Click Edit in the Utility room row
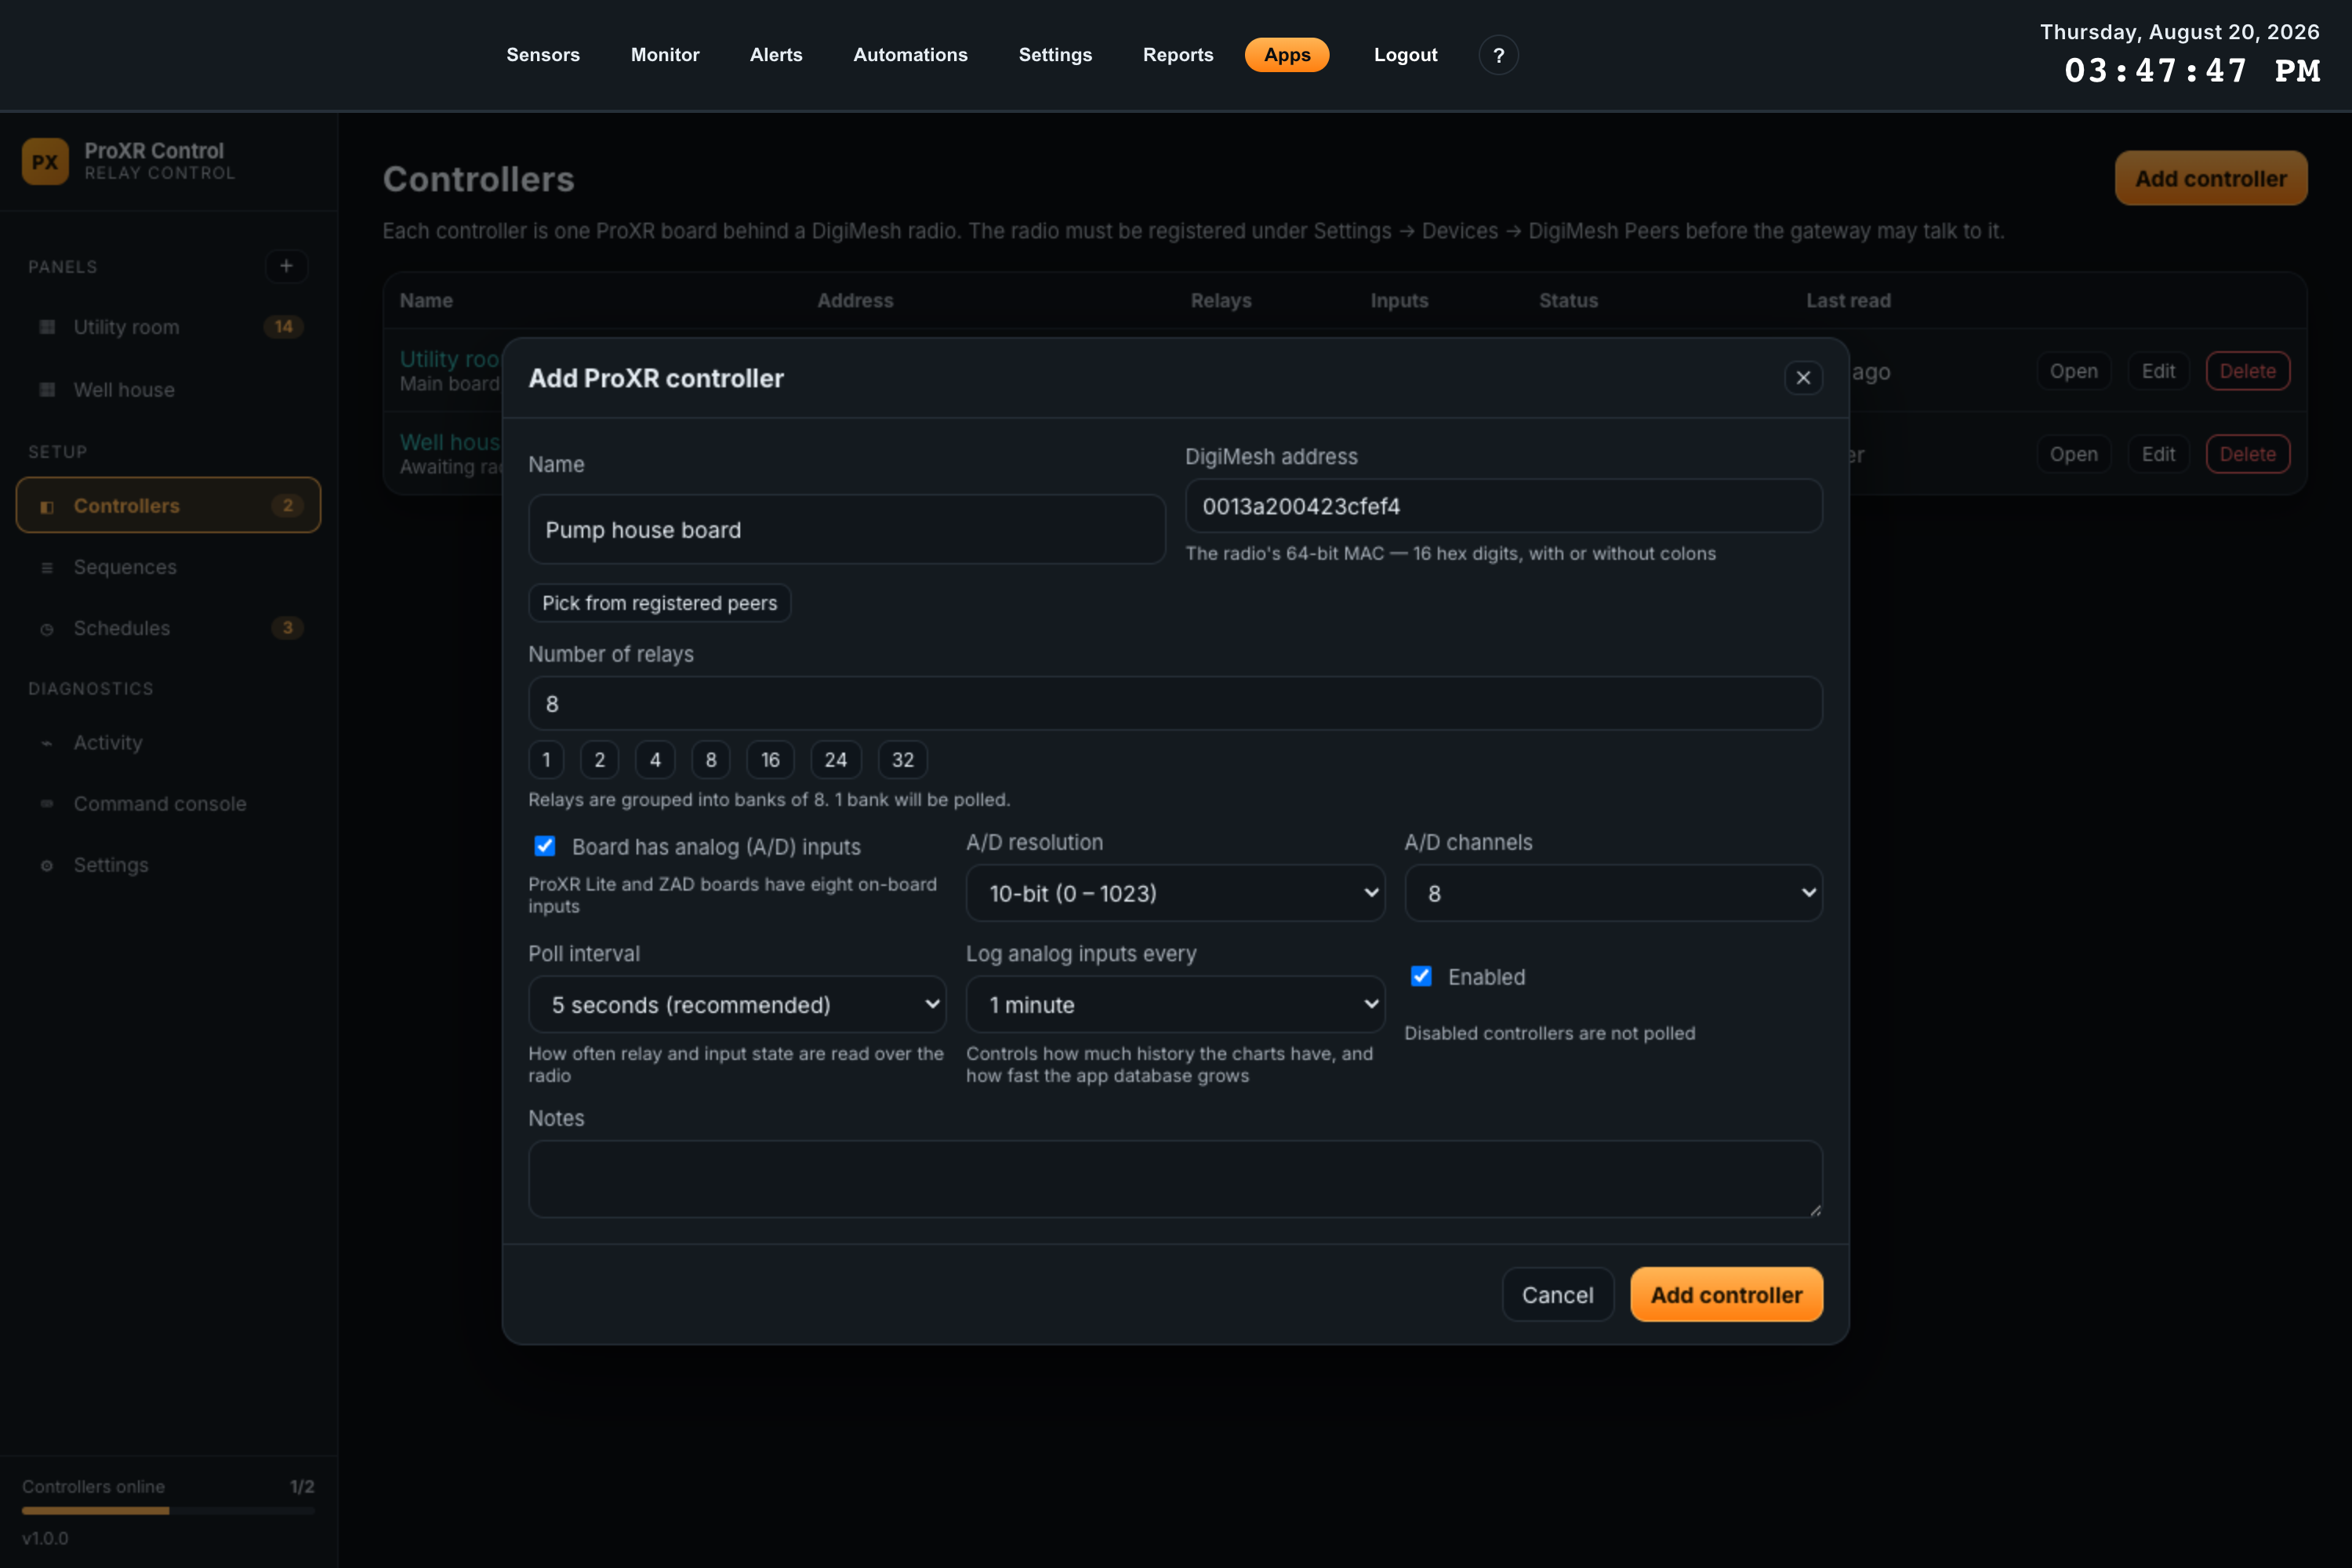The width and height of the screenshot is (2352, 1568). click(x=2158, y=371)
